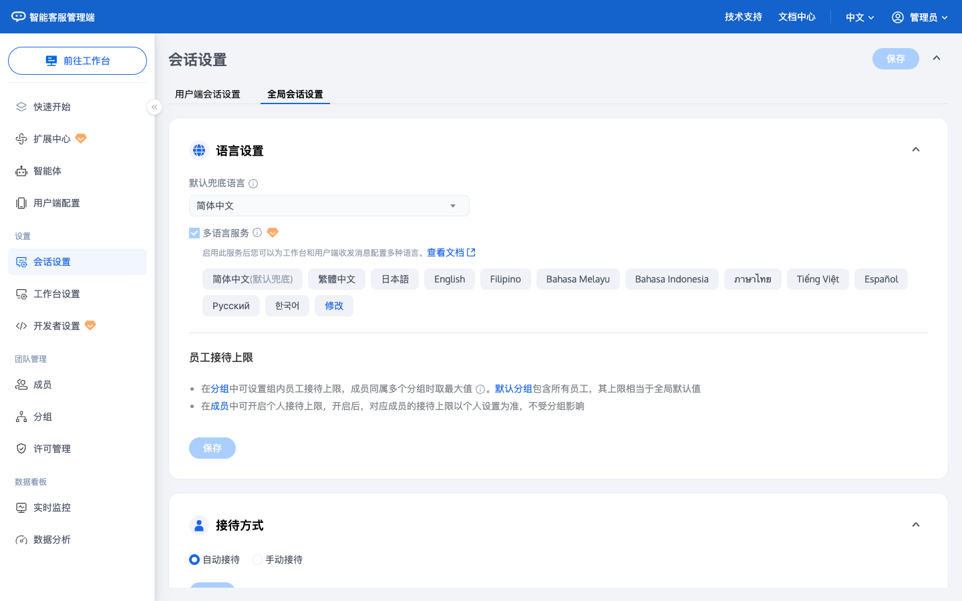Click the 分组 hierarchy icon
Image resolution: width=962 pixels, height=601 pixels.
click(x=21, y=417)
